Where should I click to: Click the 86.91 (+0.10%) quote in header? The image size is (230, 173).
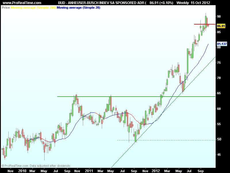point(161,3)
